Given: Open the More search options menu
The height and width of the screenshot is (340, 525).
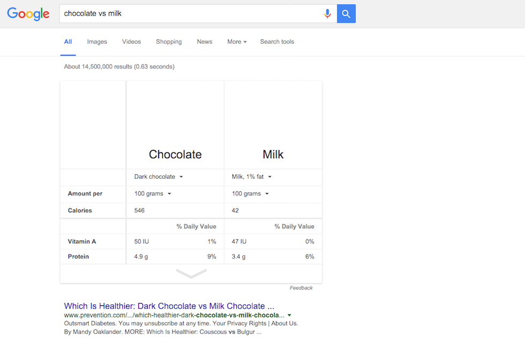Looking at the screenshot, I should click(237, 42).
